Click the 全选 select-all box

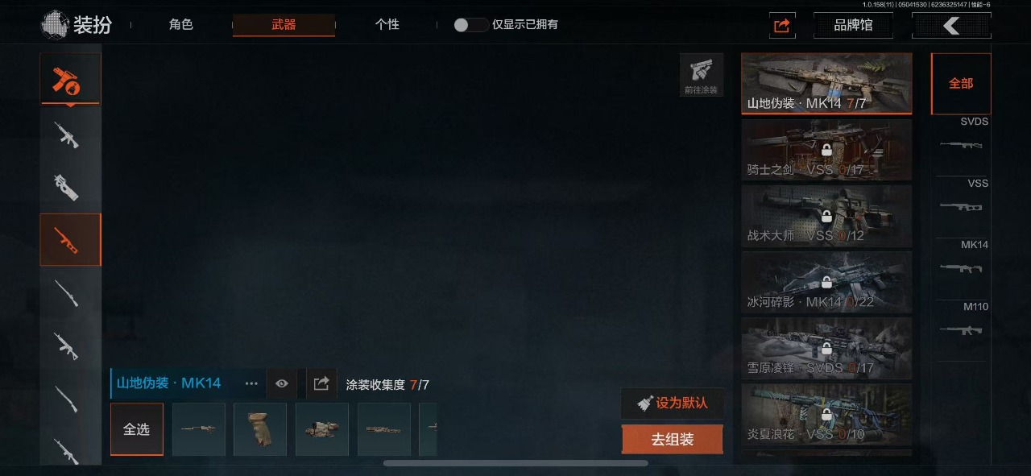pos(137,429)
